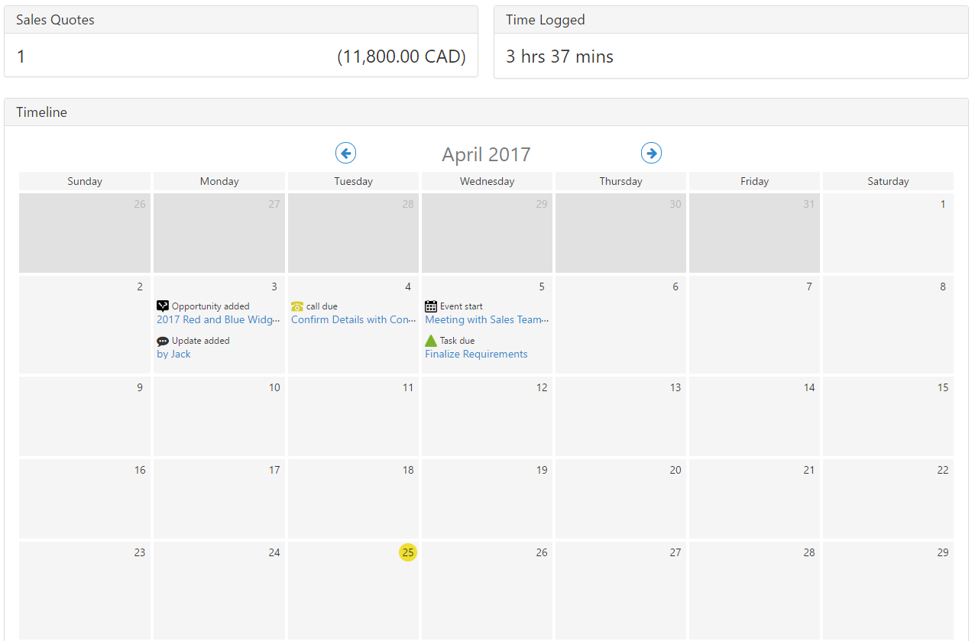Click the 11,800.00 CAD quote amount

[x=401, y=57]
